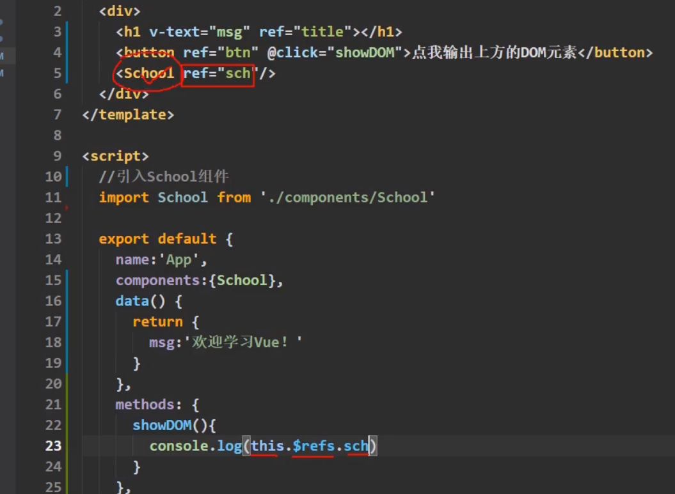Click 'log' in console.log call
Image resolution: width=675 pixels, height=494 pixels.
(x=229, y=446)
